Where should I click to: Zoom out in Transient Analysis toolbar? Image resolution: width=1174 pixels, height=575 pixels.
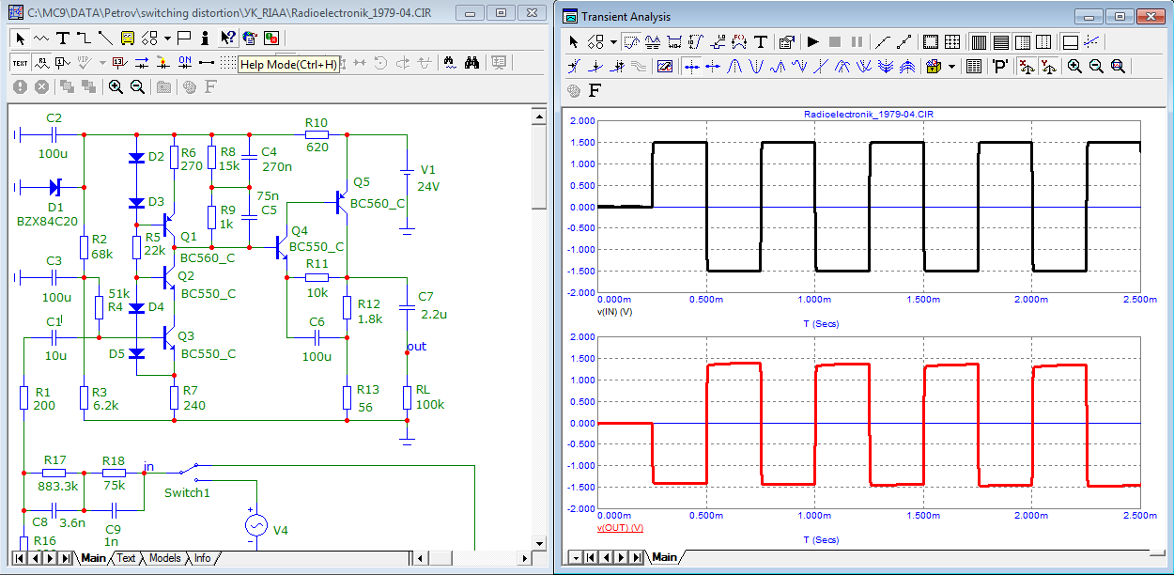tap(1096, 67)
